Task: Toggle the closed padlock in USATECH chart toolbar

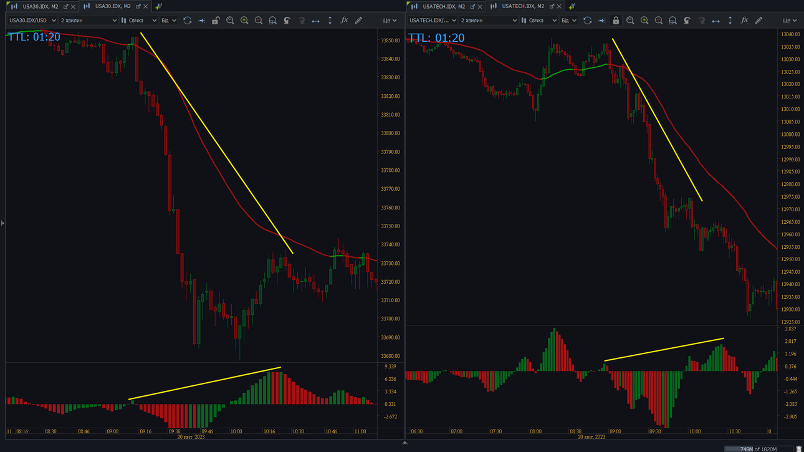Action: [x=616, y=21]
